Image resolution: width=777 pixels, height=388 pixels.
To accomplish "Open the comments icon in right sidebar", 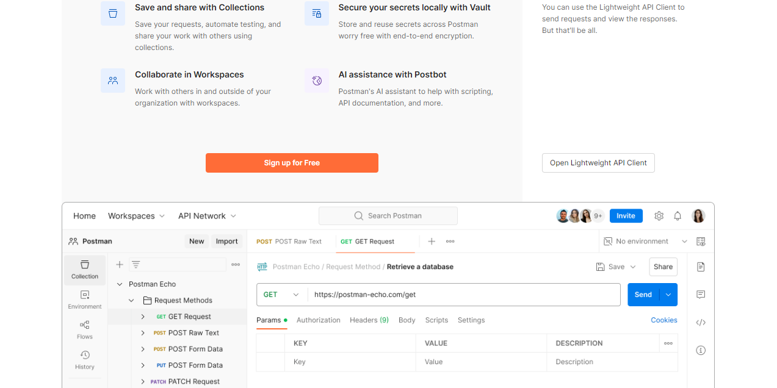I will coord(701,295).
